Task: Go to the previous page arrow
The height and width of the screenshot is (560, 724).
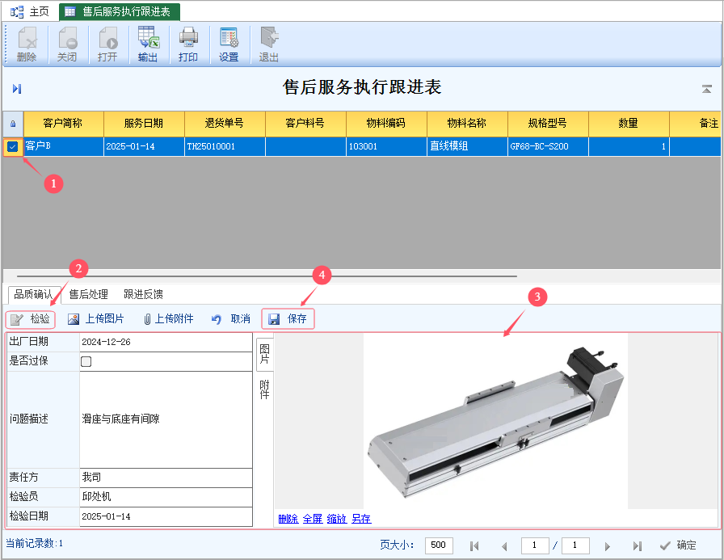Action: pyautogui.click(x=504, y=546)
